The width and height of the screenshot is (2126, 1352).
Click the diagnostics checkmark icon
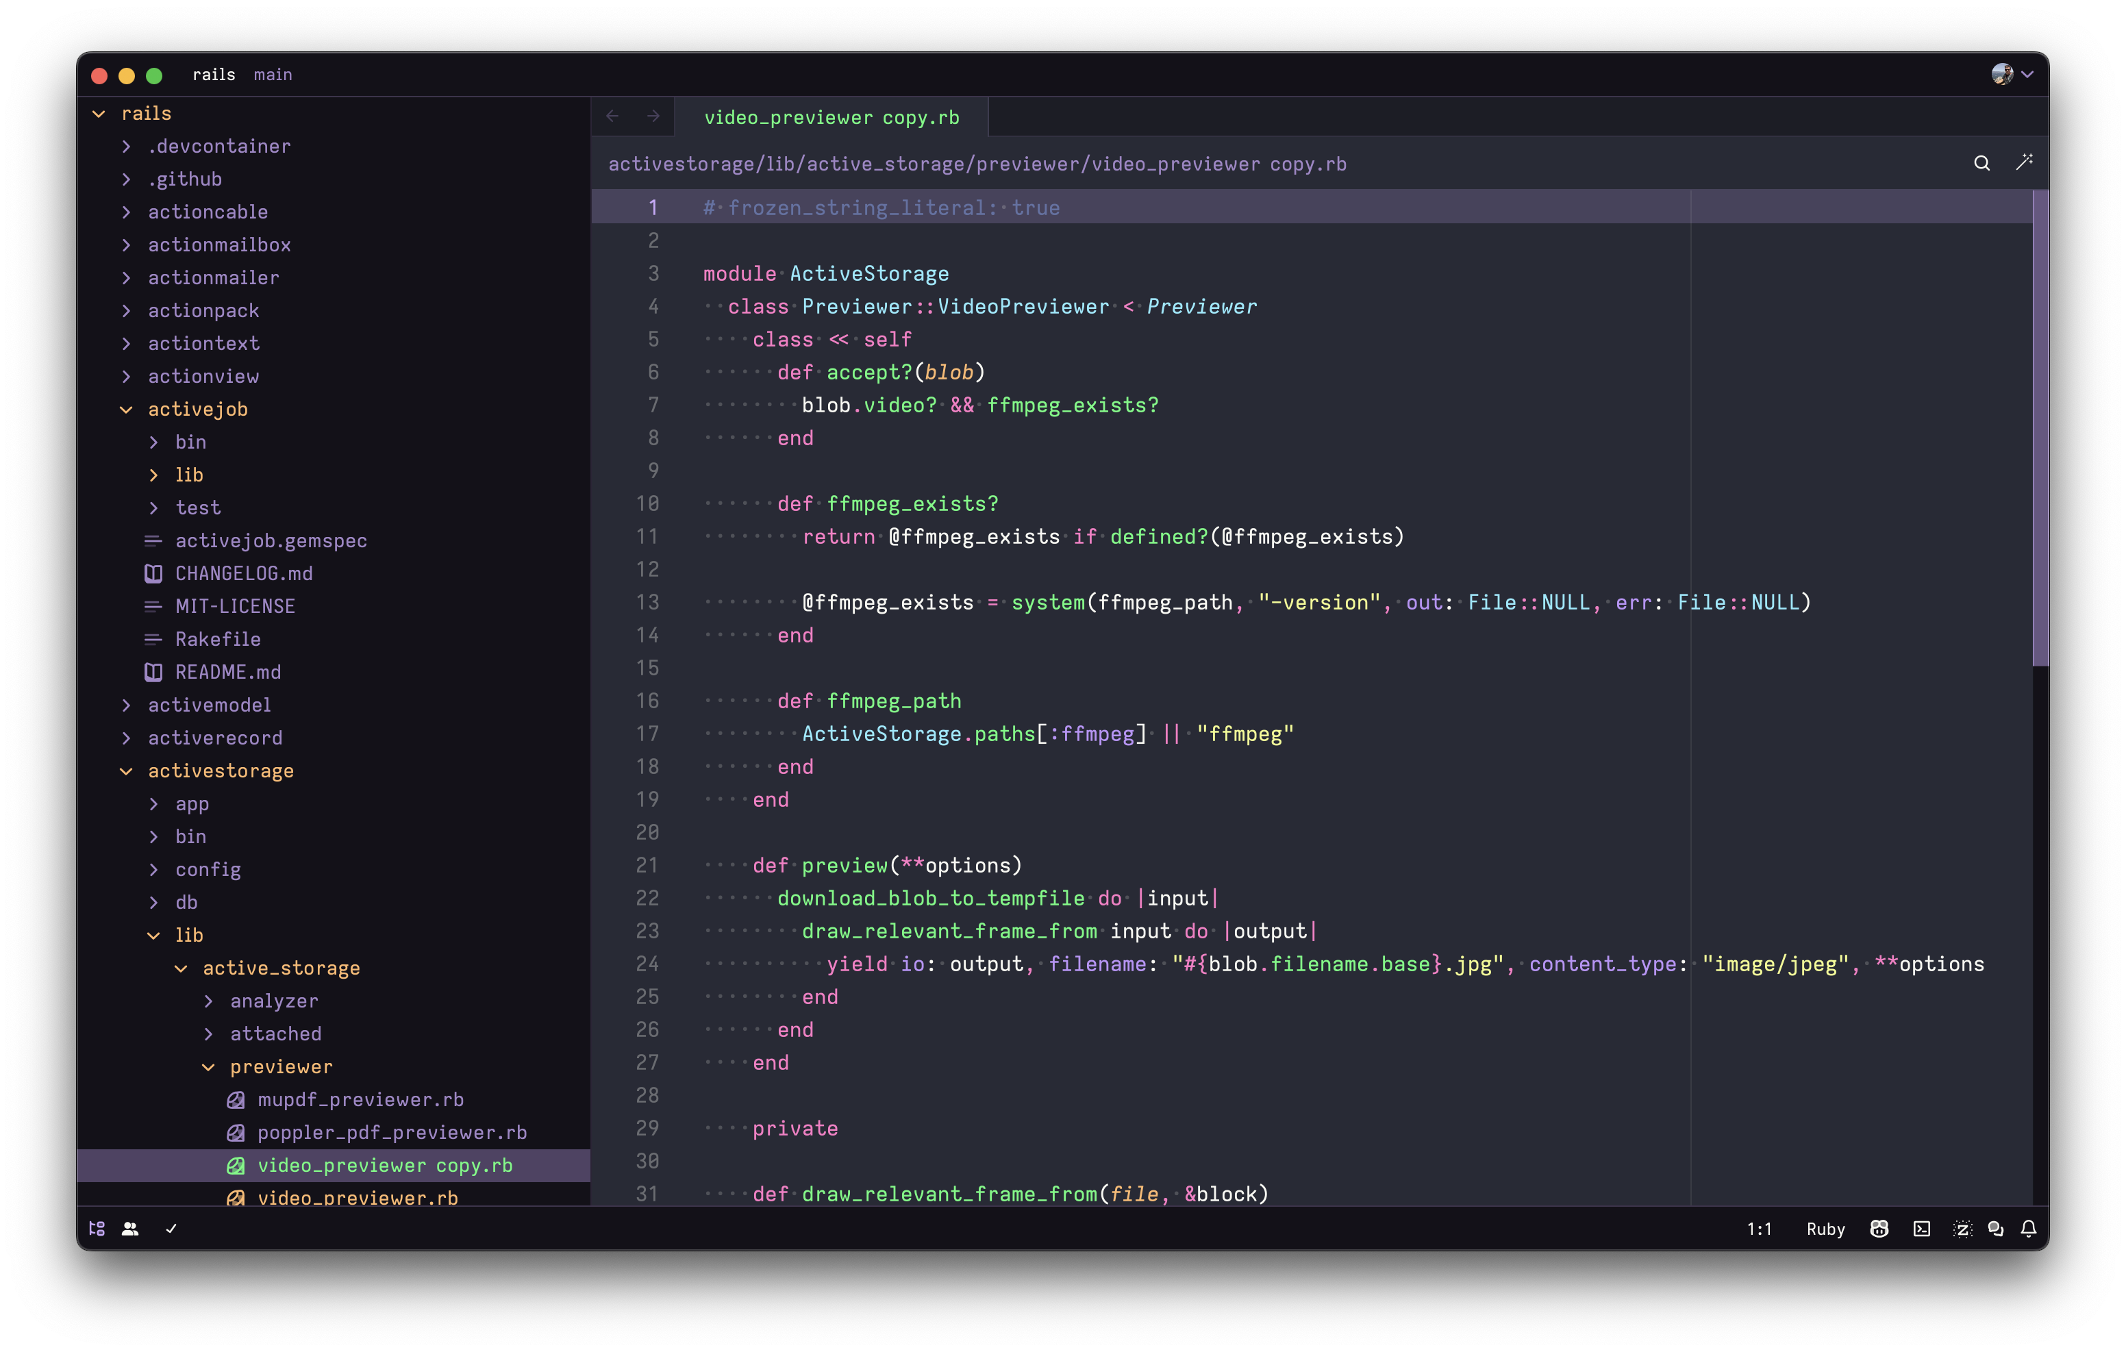click(171, 1228)
